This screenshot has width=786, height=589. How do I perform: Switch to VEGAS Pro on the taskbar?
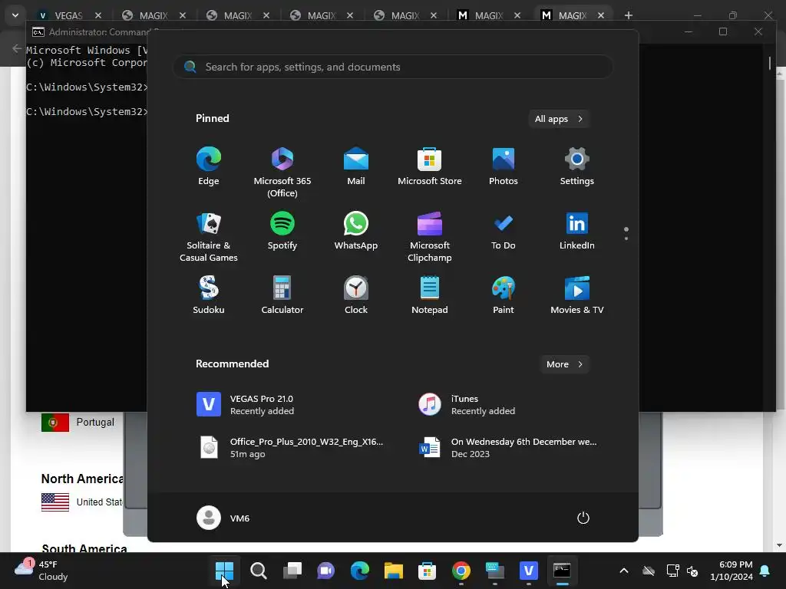(x=528, y=571)
